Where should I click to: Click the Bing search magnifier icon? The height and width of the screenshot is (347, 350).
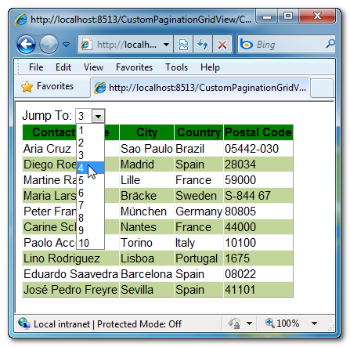point(330,44)
